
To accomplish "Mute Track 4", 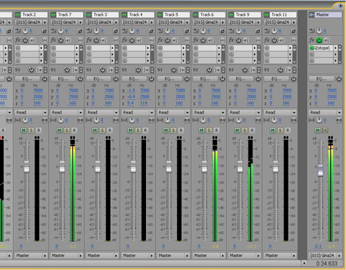I will point(130,130).
